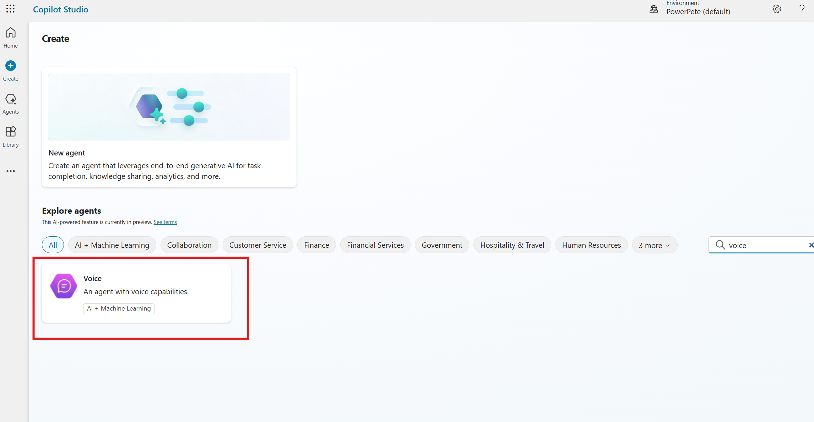The height and width of the screenshot is (422, 814).
Task: Select the All filter chip
Action: tap(53, 245)
